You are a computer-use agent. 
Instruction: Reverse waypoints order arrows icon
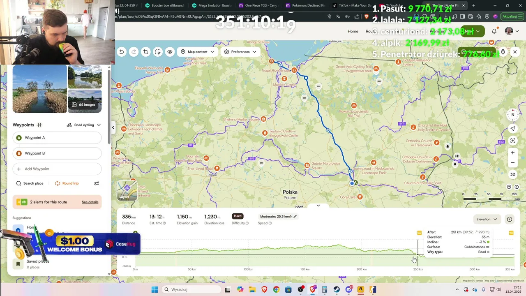(x=39, y=125)
